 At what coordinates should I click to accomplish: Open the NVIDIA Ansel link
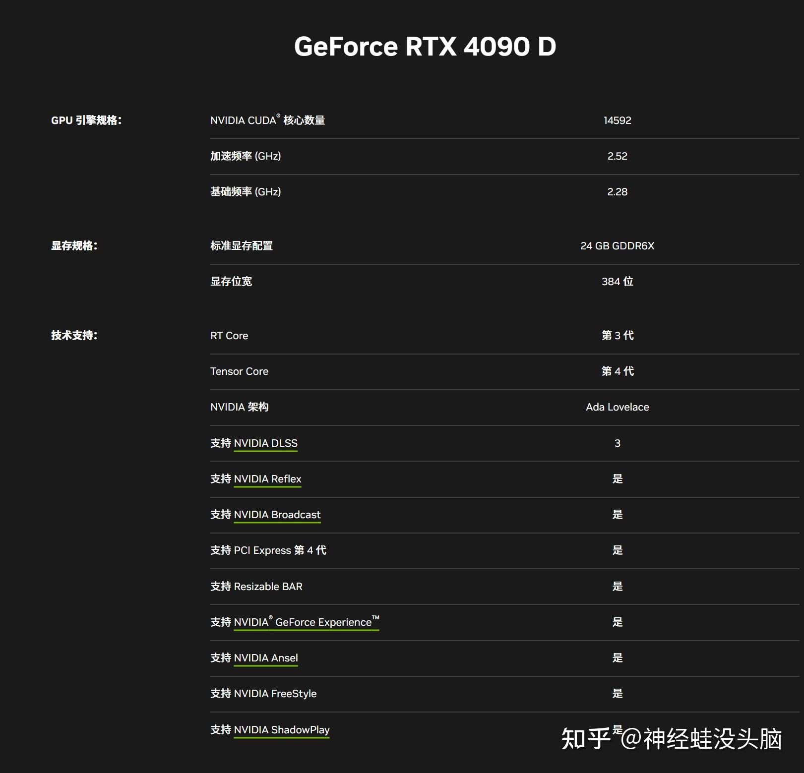coord(266,657)
